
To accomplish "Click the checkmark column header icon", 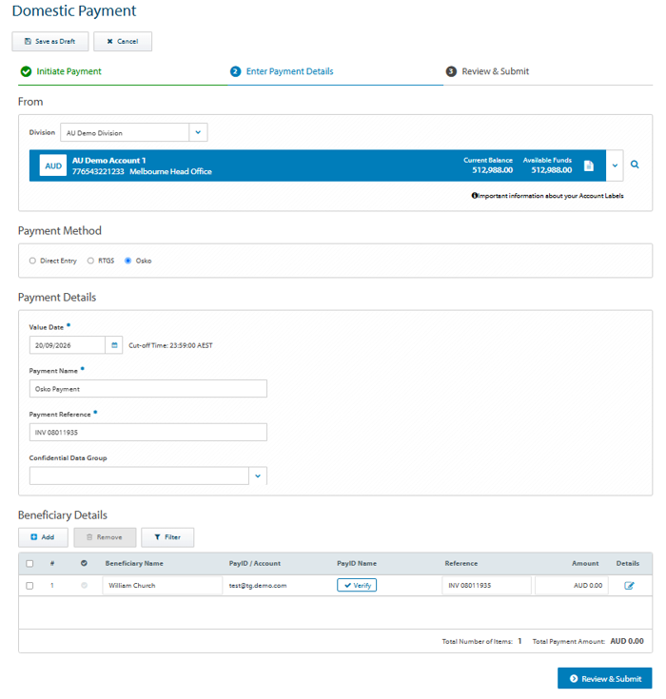I will click(x=84, y=563).
